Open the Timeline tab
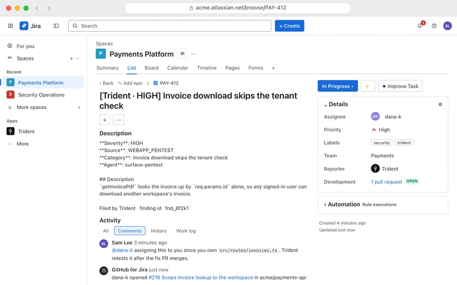The width and height of the screenshot is (457, 285). point(207,68)
